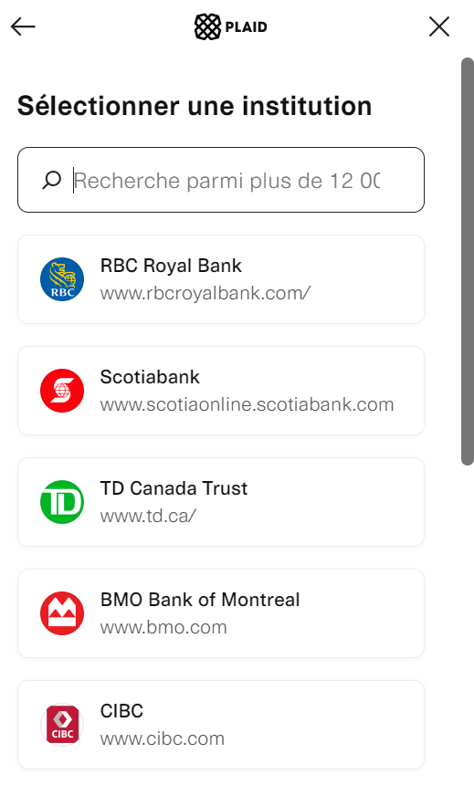
Task: Click the BMO red logo
Action: [62, 613]
